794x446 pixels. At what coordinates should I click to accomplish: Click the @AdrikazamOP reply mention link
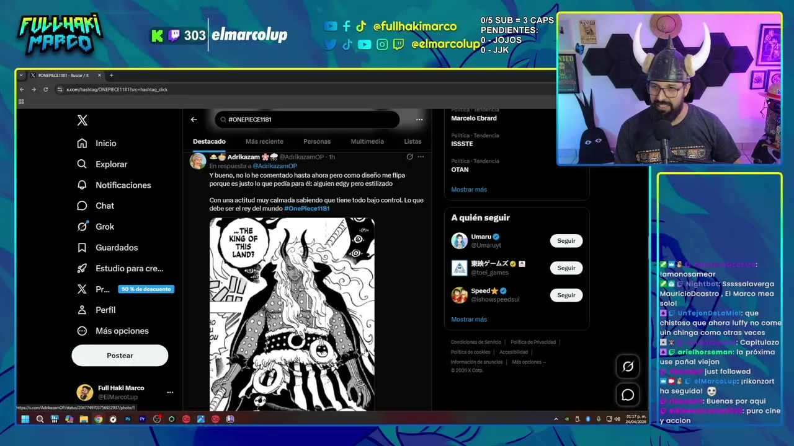coord(275,166)
